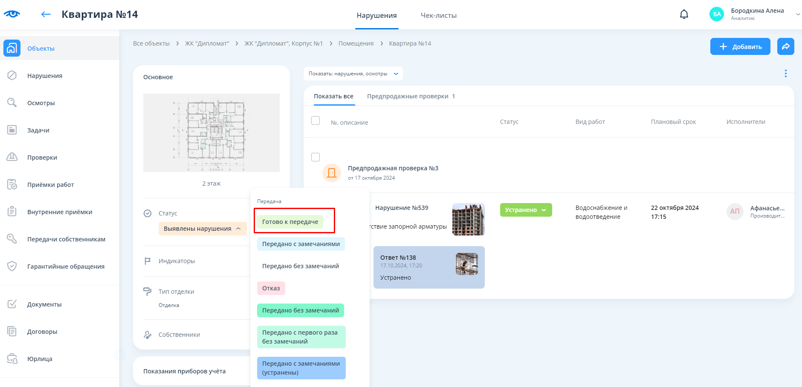Screen dimensions: 802x387
Task: Choose the pink Отказ status option
Action: click(x=271, y=288)
